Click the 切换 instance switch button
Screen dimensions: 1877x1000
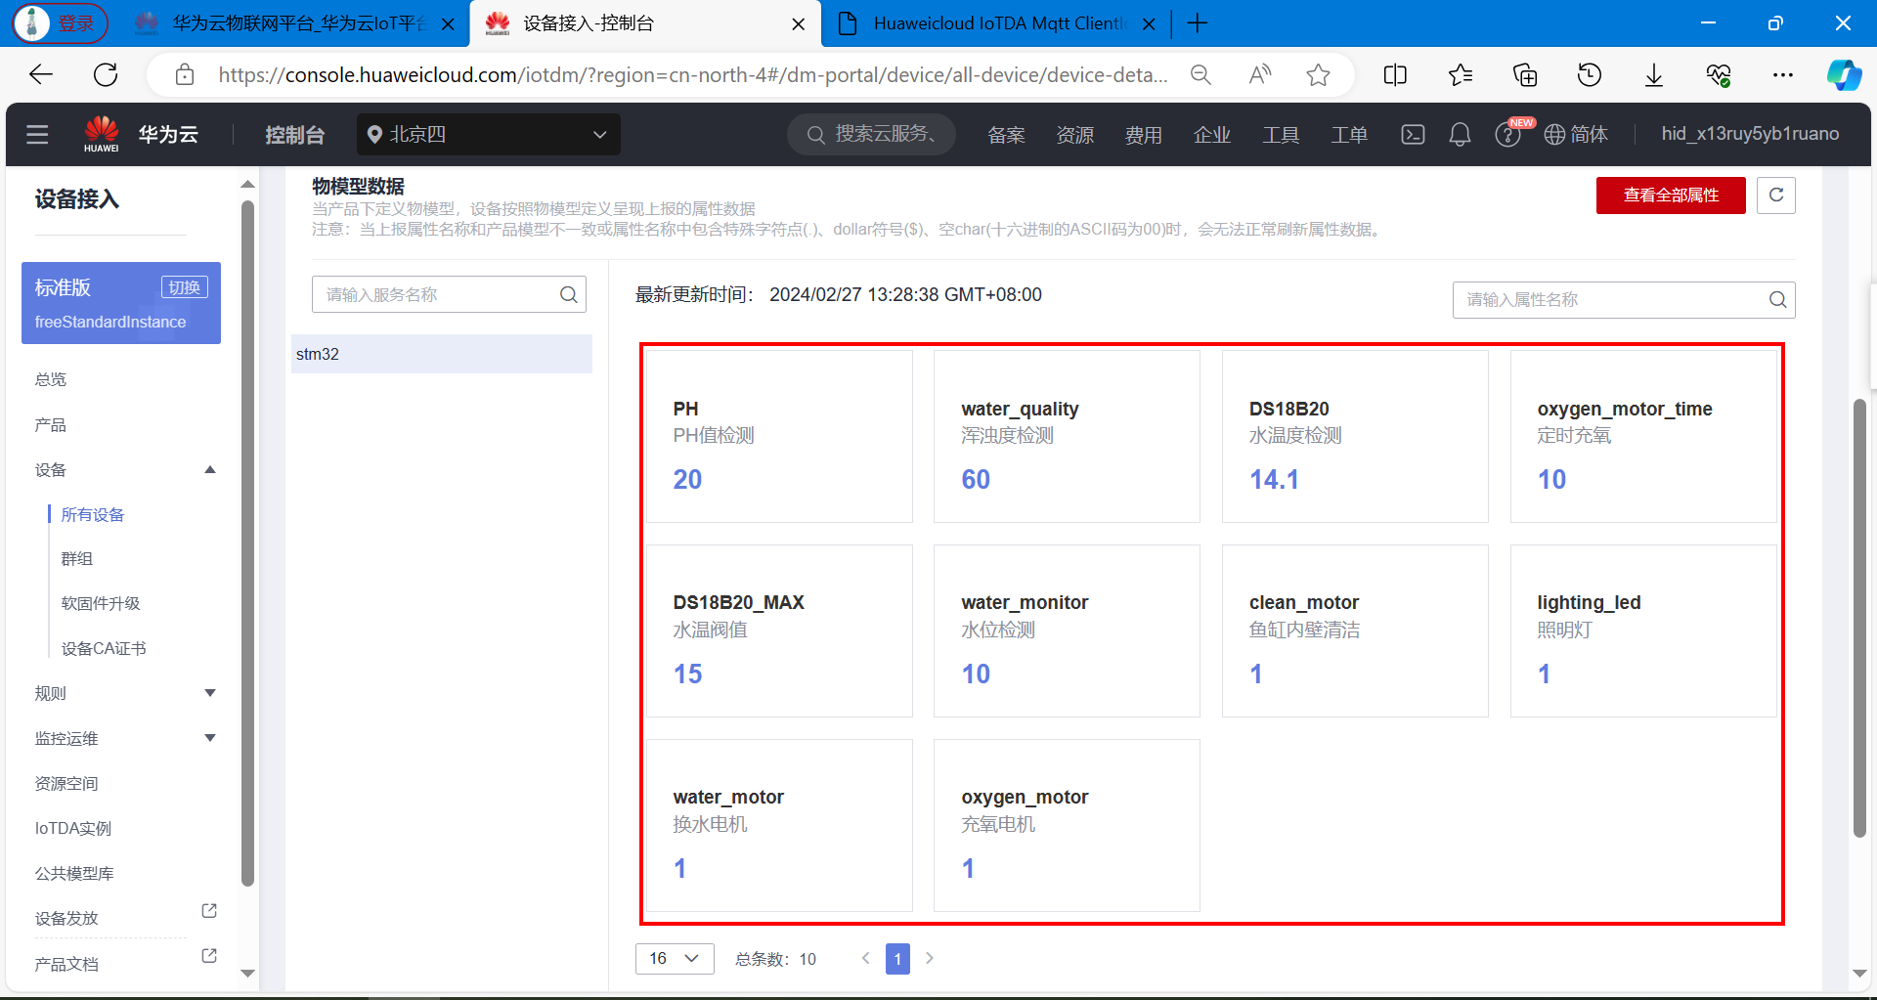click(184, 287)
